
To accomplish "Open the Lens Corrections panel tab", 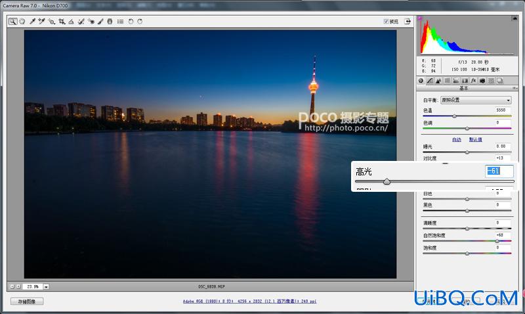I will [465, 81].
